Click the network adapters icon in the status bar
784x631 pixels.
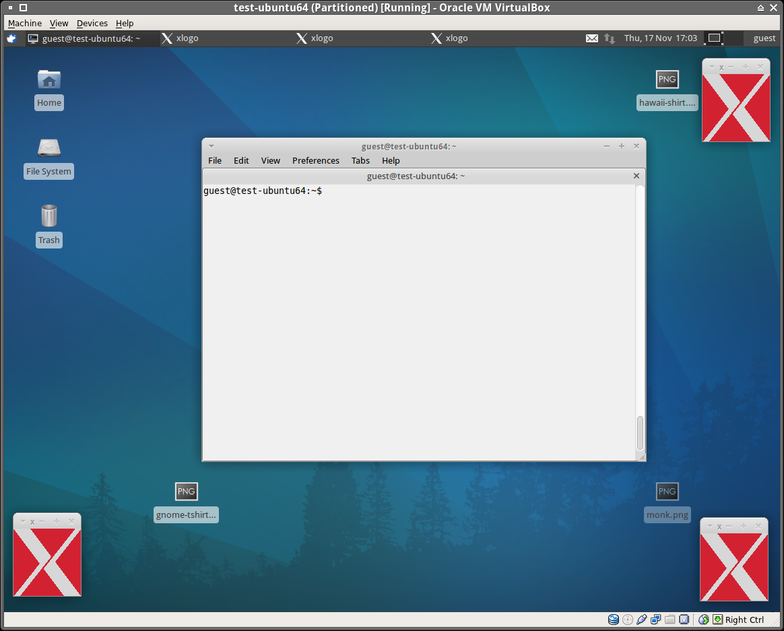656,620
